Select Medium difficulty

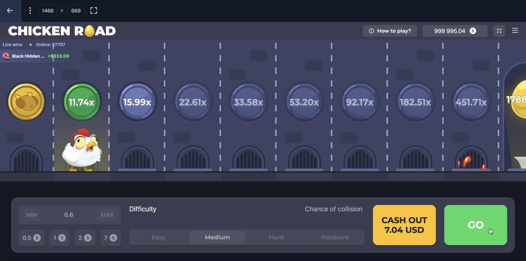217,237
